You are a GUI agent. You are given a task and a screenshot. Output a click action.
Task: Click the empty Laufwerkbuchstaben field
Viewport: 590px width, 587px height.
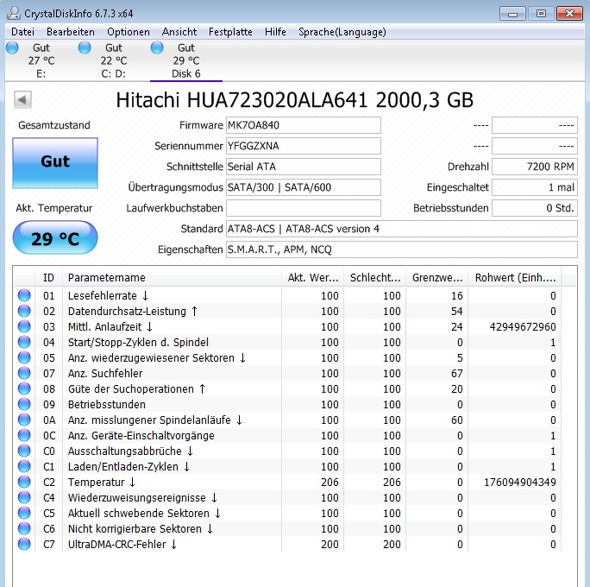[x=304, y=208]
